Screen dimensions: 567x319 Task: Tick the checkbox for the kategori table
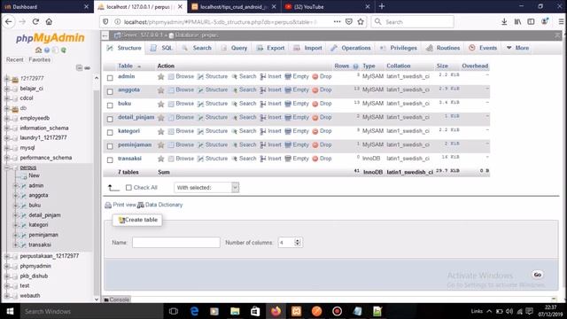[x=110, y=132]
